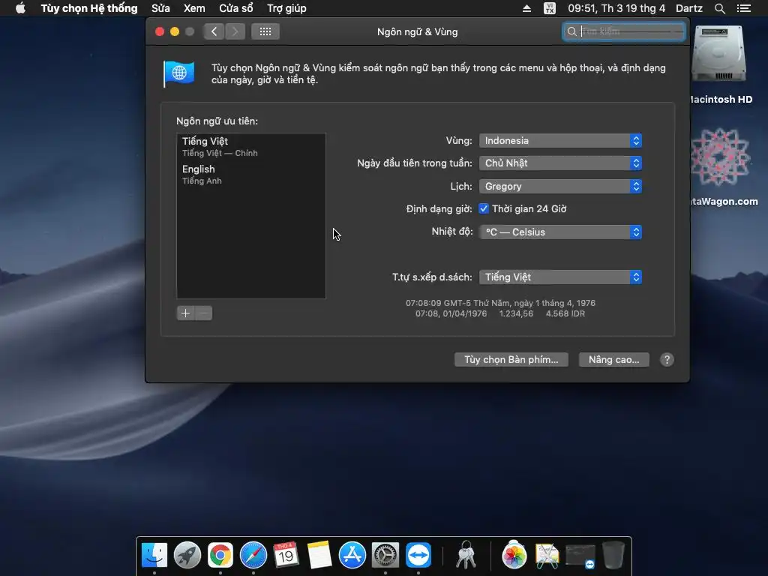Toggle Thời gian 24 Giờ checkbox
The image size is (768, 576).
click(x=484, y=208)
